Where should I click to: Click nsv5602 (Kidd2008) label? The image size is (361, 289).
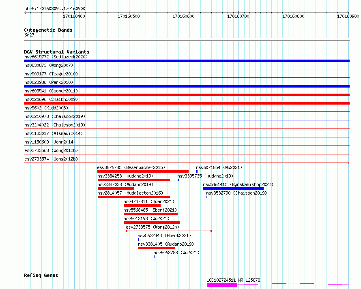coord(46,108)
